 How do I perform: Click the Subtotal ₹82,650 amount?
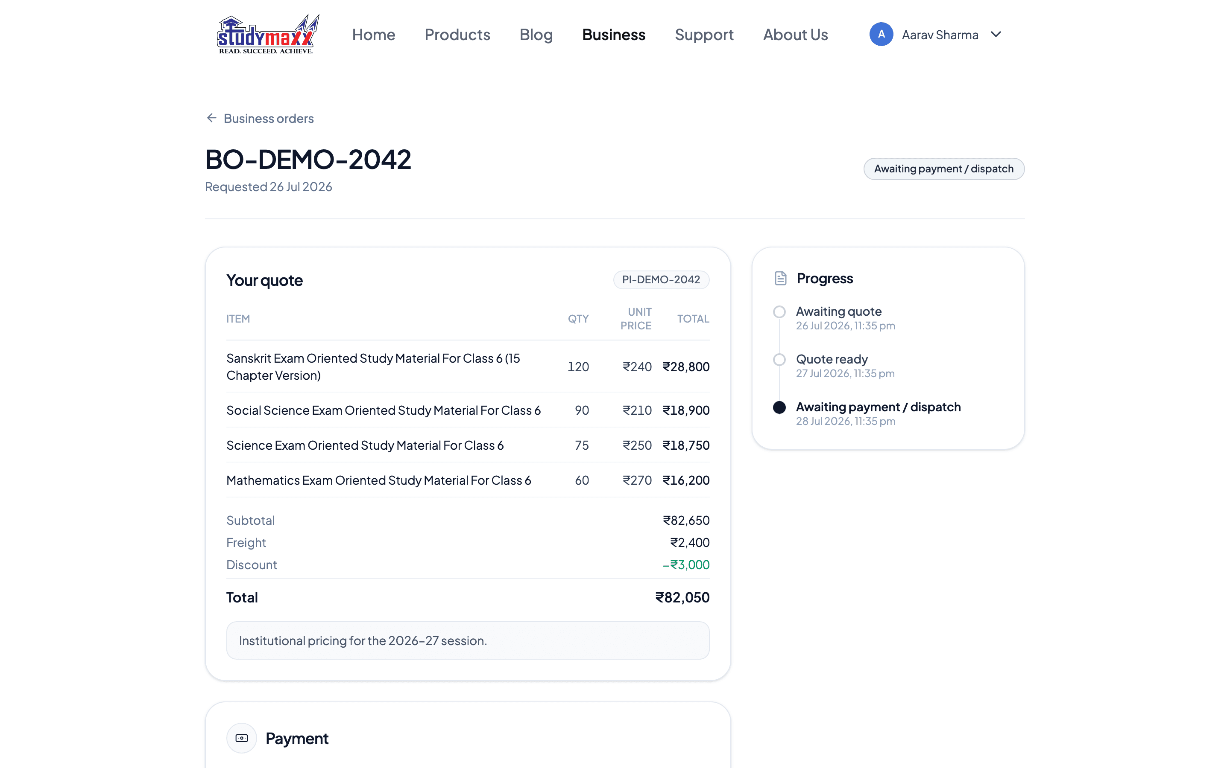685,520
